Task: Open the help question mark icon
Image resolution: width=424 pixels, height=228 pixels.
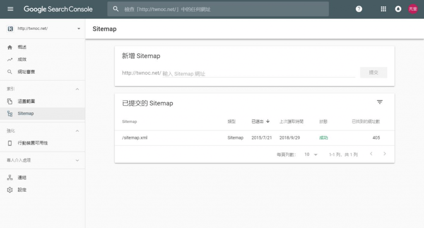Action: click(359, 9)
